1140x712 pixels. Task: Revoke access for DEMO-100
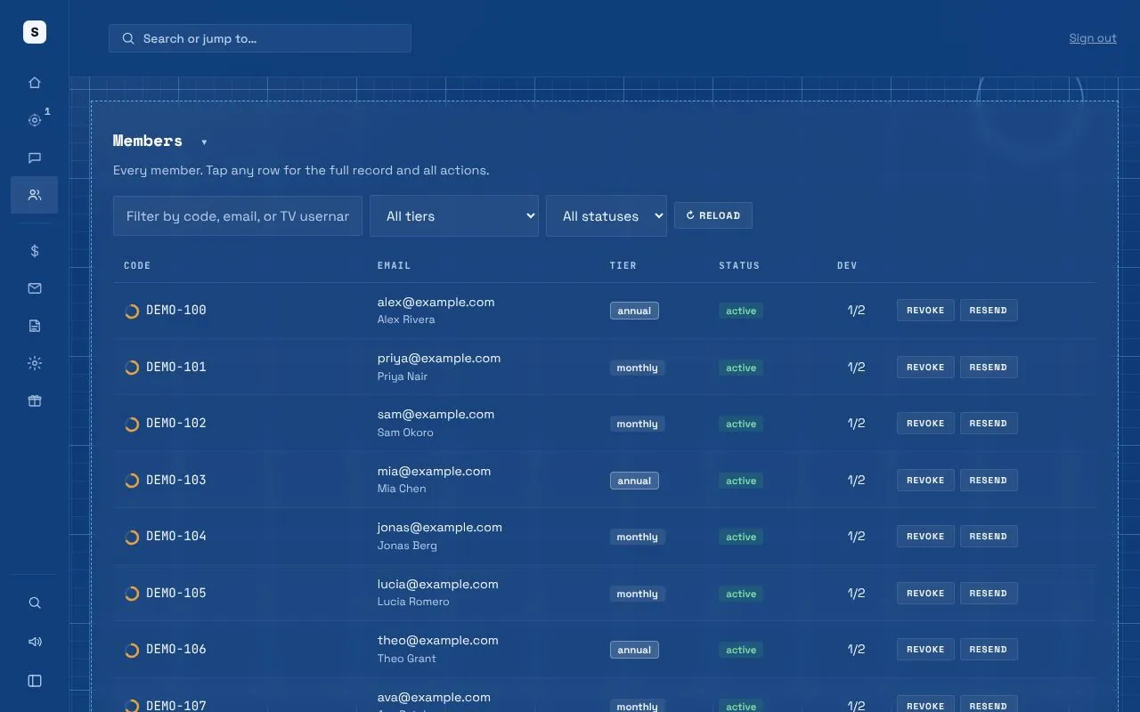click(925, 310)
